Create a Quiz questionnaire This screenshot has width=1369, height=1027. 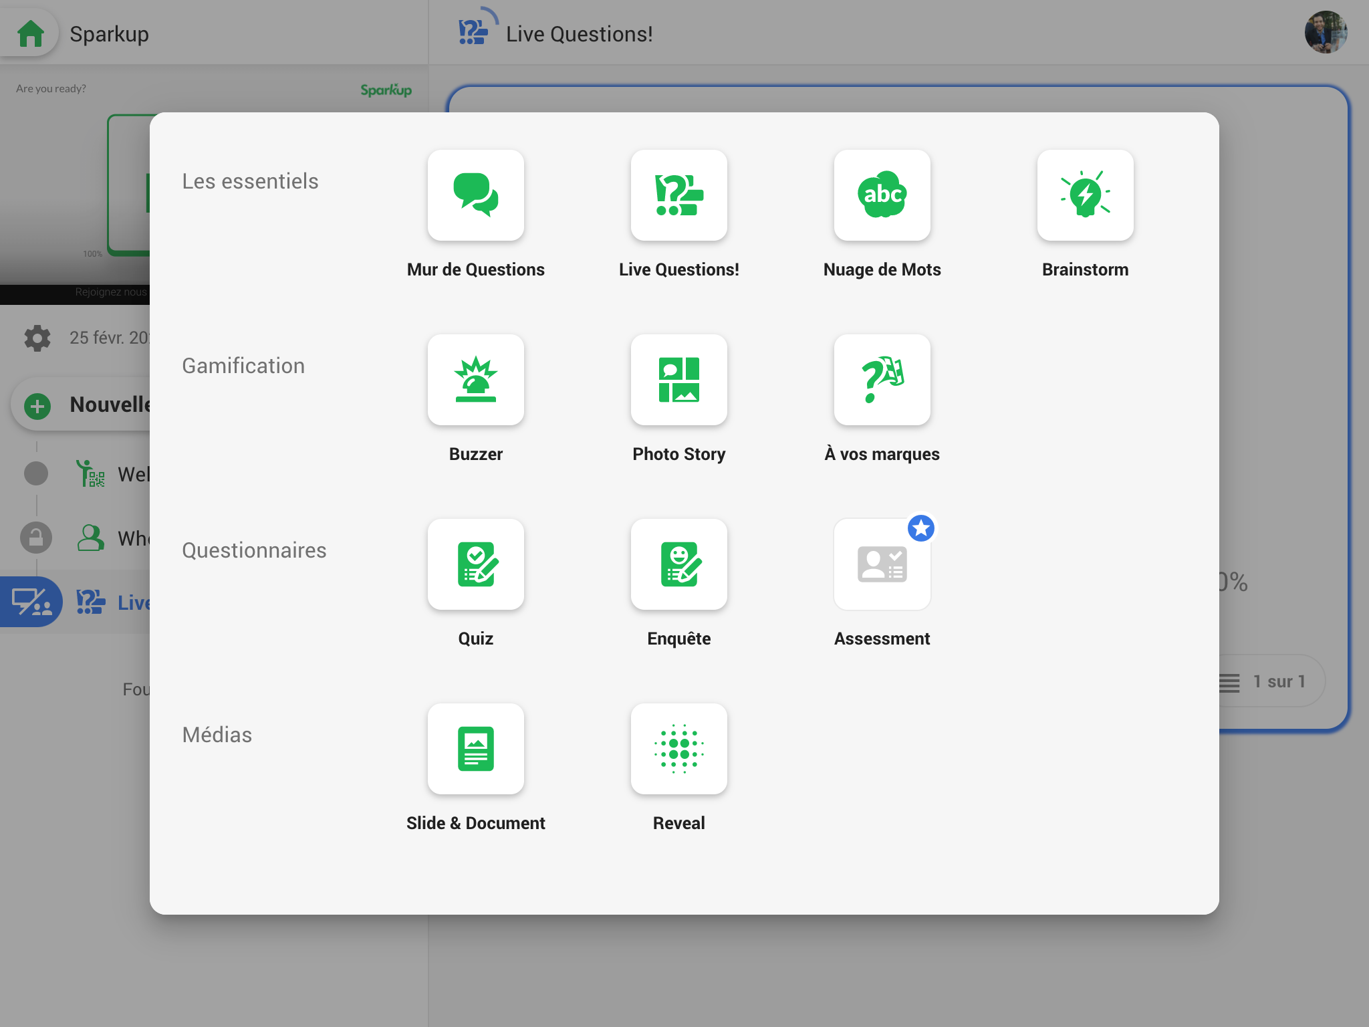pos(475,564)
